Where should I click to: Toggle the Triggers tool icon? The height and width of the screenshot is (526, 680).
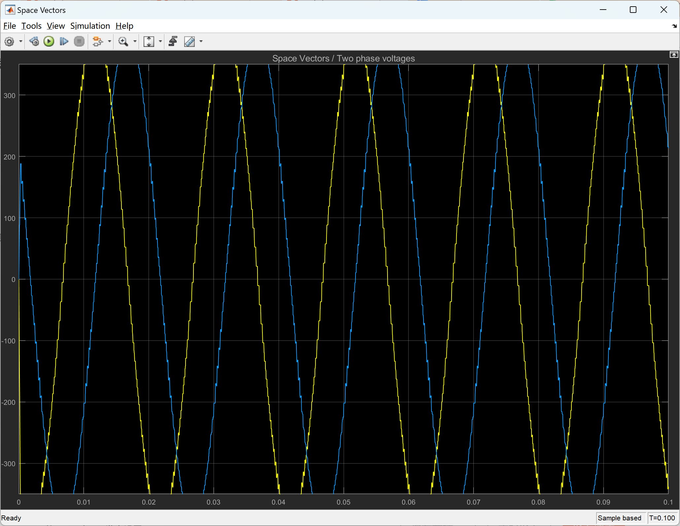173,42
